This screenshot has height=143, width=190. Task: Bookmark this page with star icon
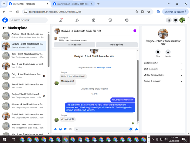point(149,12)
